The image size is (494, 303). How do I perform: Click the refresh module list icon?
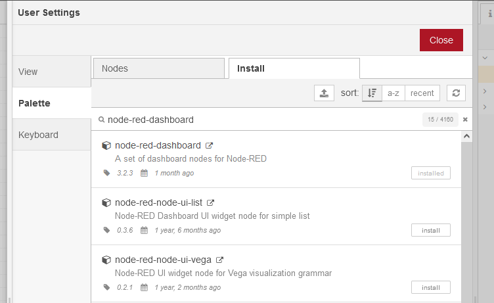[456, 93]
